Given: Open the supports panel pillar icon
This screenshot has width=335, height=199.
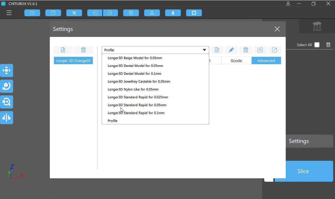Looking at the screenshot, I should [x=317, y=26].
